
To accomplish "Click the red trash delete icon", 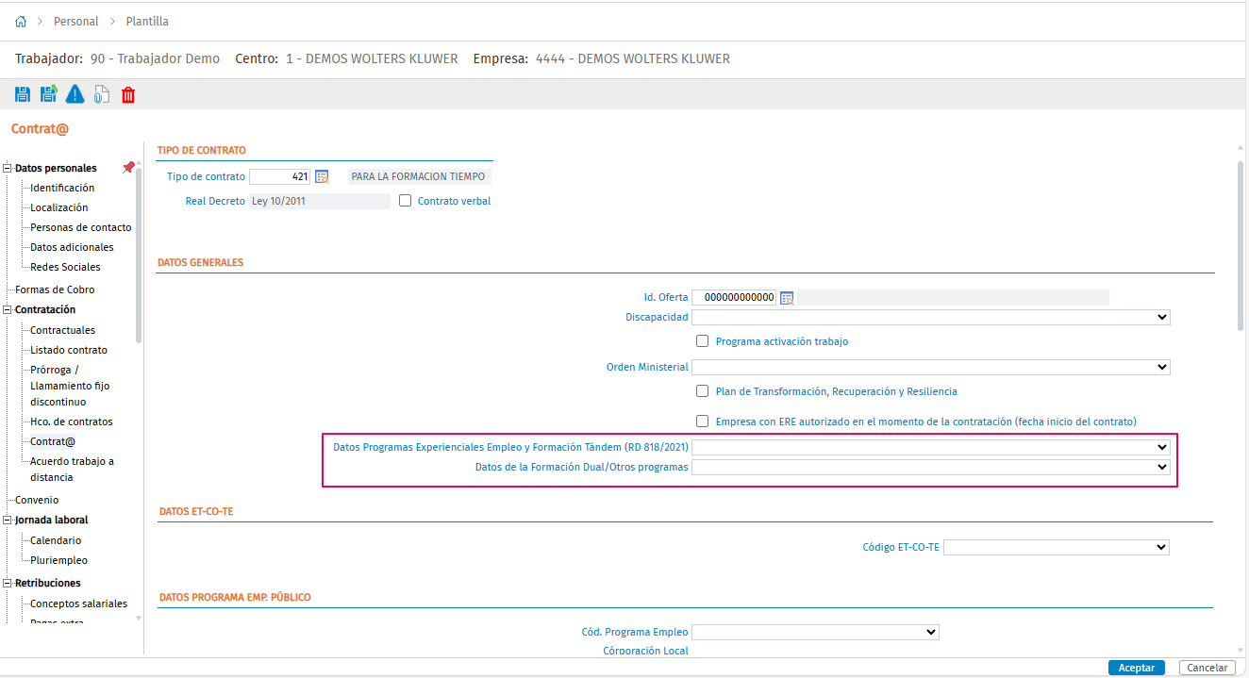I will point(128,94).
